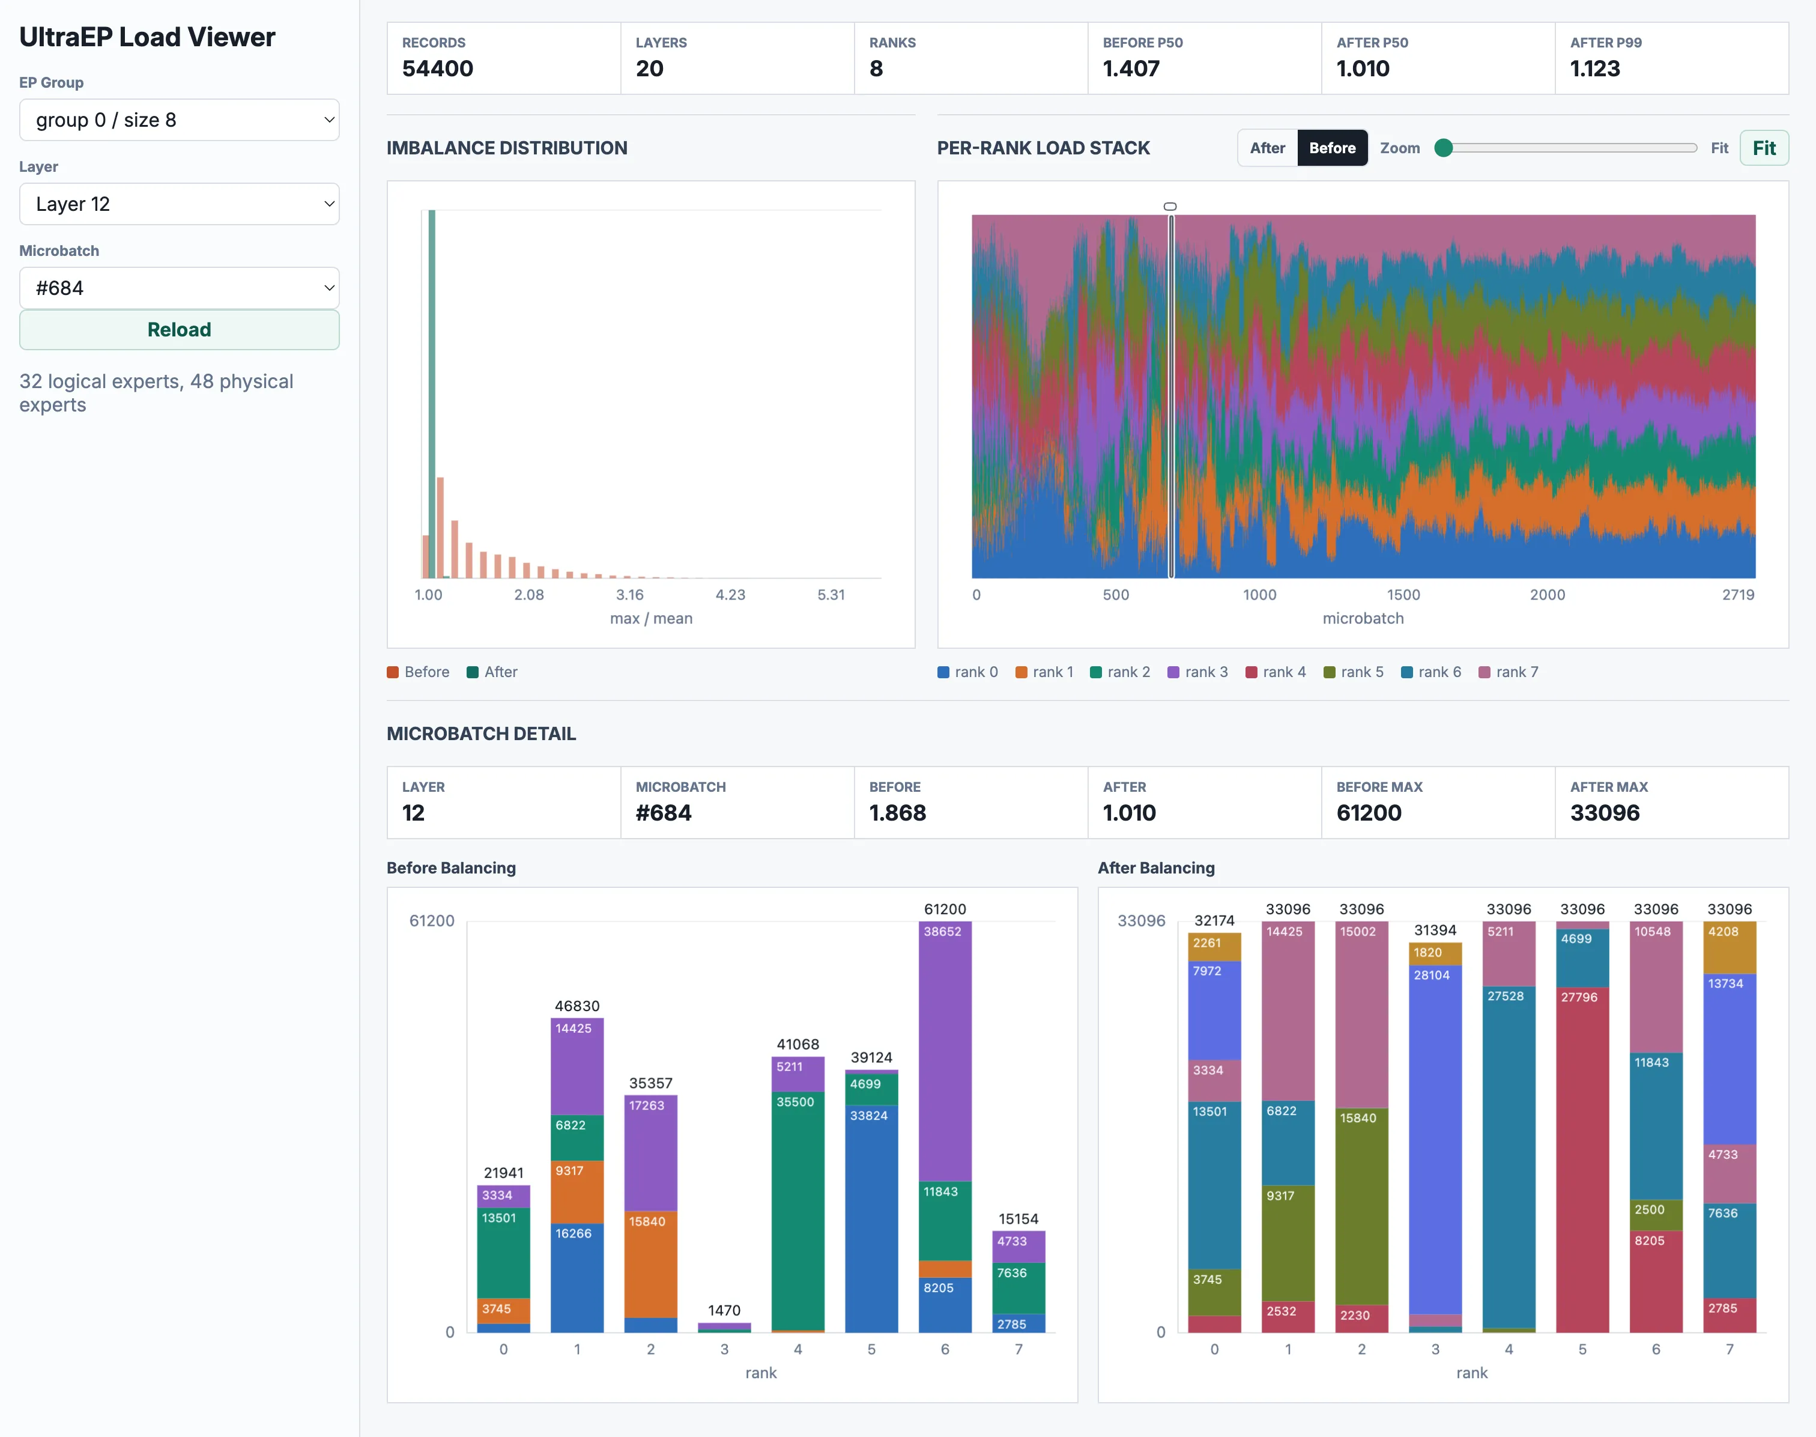
Task: Click the BEFORE MAX 61200 value
Action: pyautogui.click(x=1369, y=813)
